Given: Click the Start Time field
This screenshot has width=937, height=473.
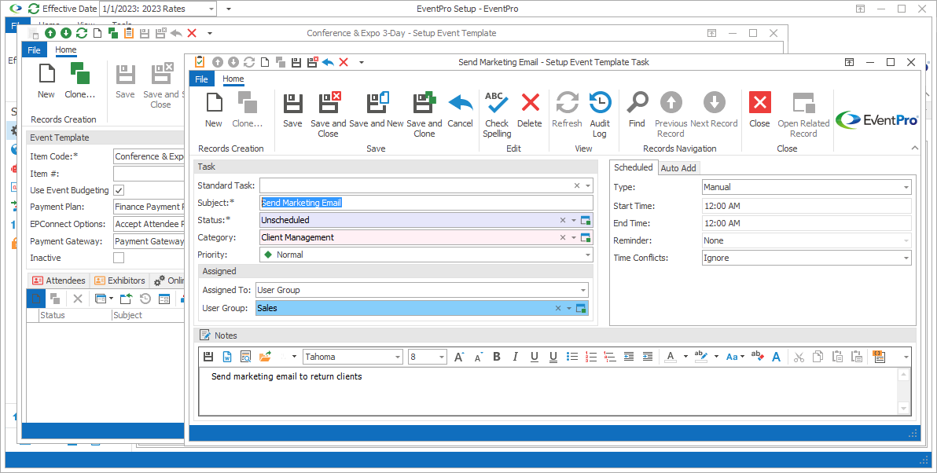Looking at the screenshot, I should coord(807,206).
